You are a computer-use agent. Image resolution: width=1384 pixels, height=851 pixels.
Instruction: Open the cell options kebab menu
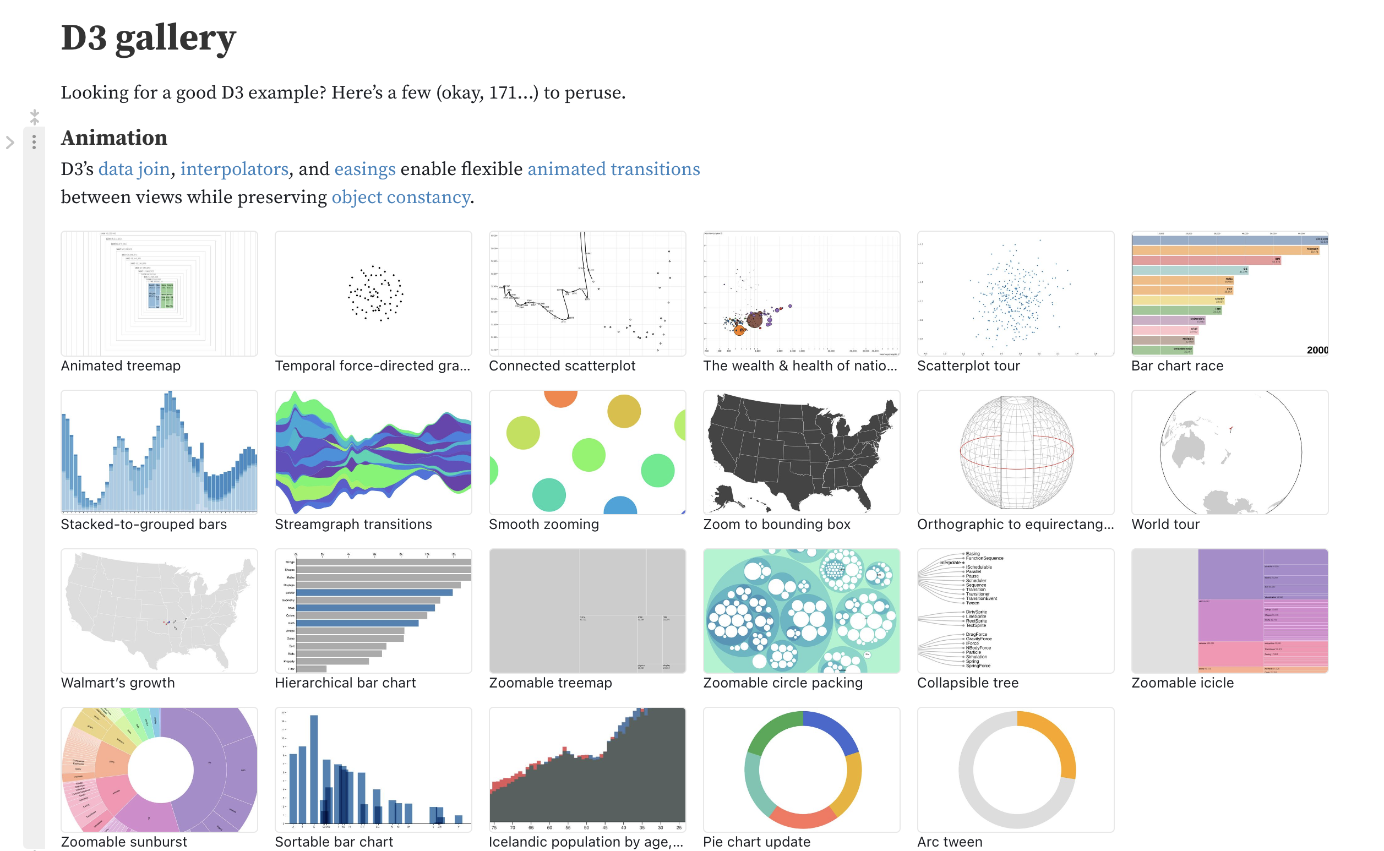coord(34,143)
